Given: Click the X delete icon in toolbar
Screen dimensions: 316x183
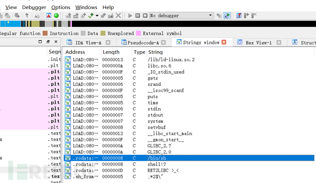Looking at the screenshot, I should 119,16.
